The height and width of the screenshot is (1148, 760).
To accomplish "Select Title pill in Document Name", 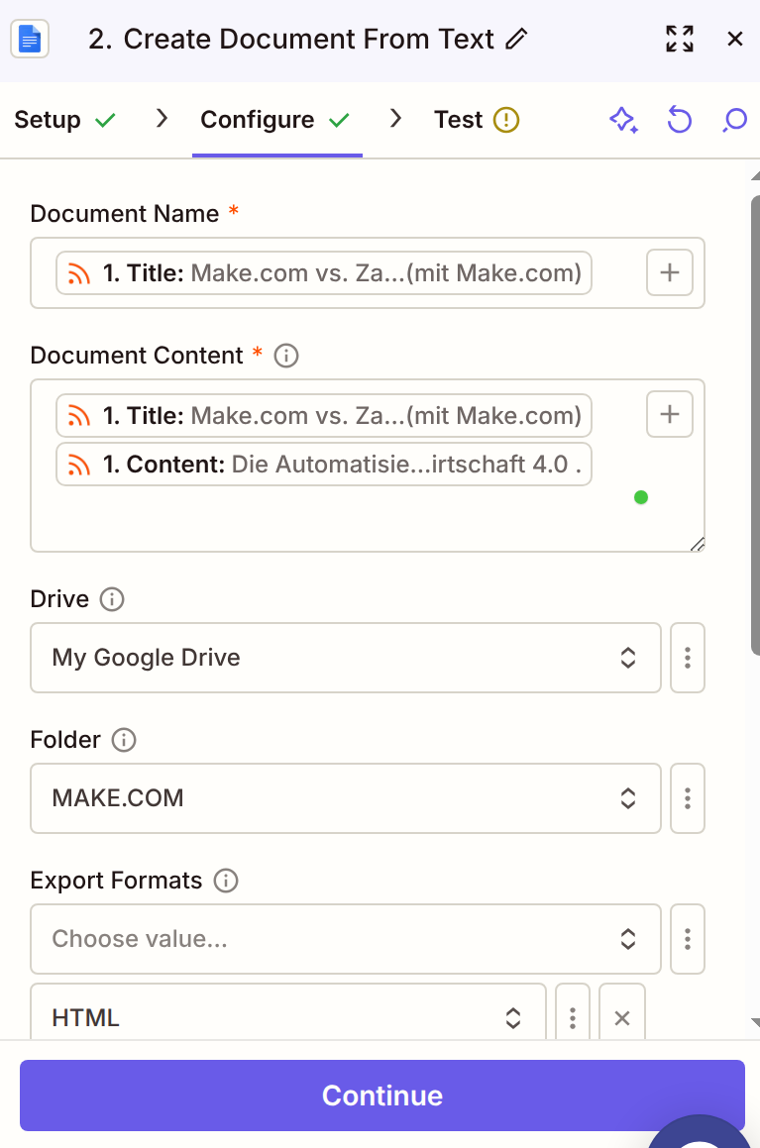I will pyautogui.click(x=324, y=273).
